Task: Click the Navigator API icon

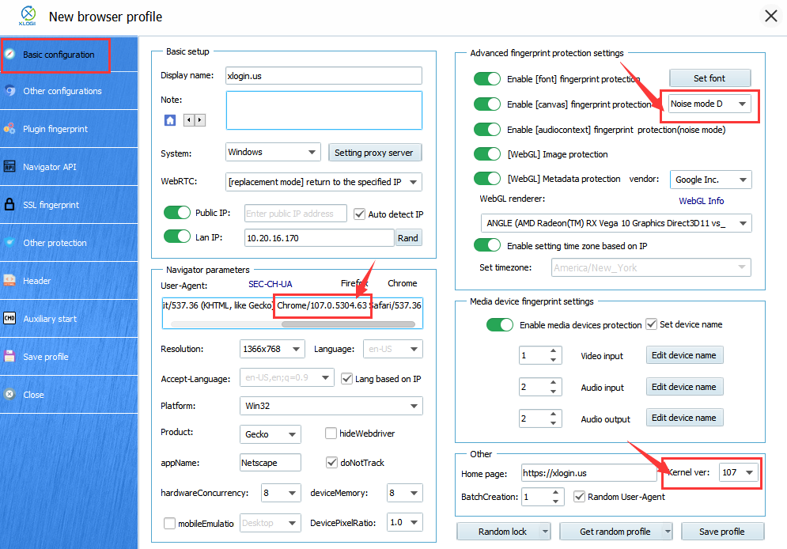Action: [9, 166]
